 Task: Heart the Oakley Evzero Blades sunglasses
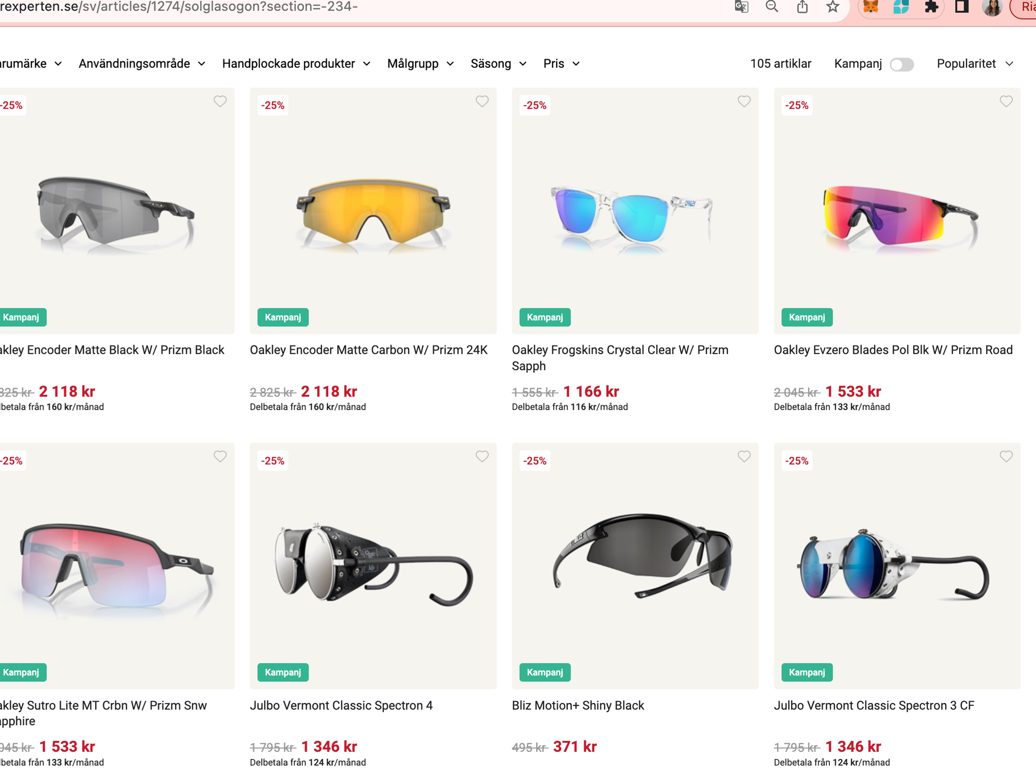(1006, 101)
